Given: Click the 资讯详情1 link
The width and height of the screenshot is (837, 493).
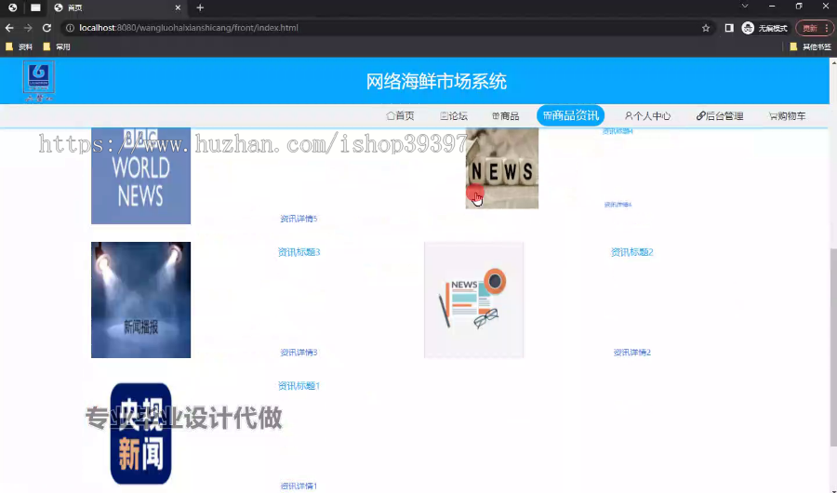Looking at the screenshot, I should pyautogui.click(x=299, y=486).
